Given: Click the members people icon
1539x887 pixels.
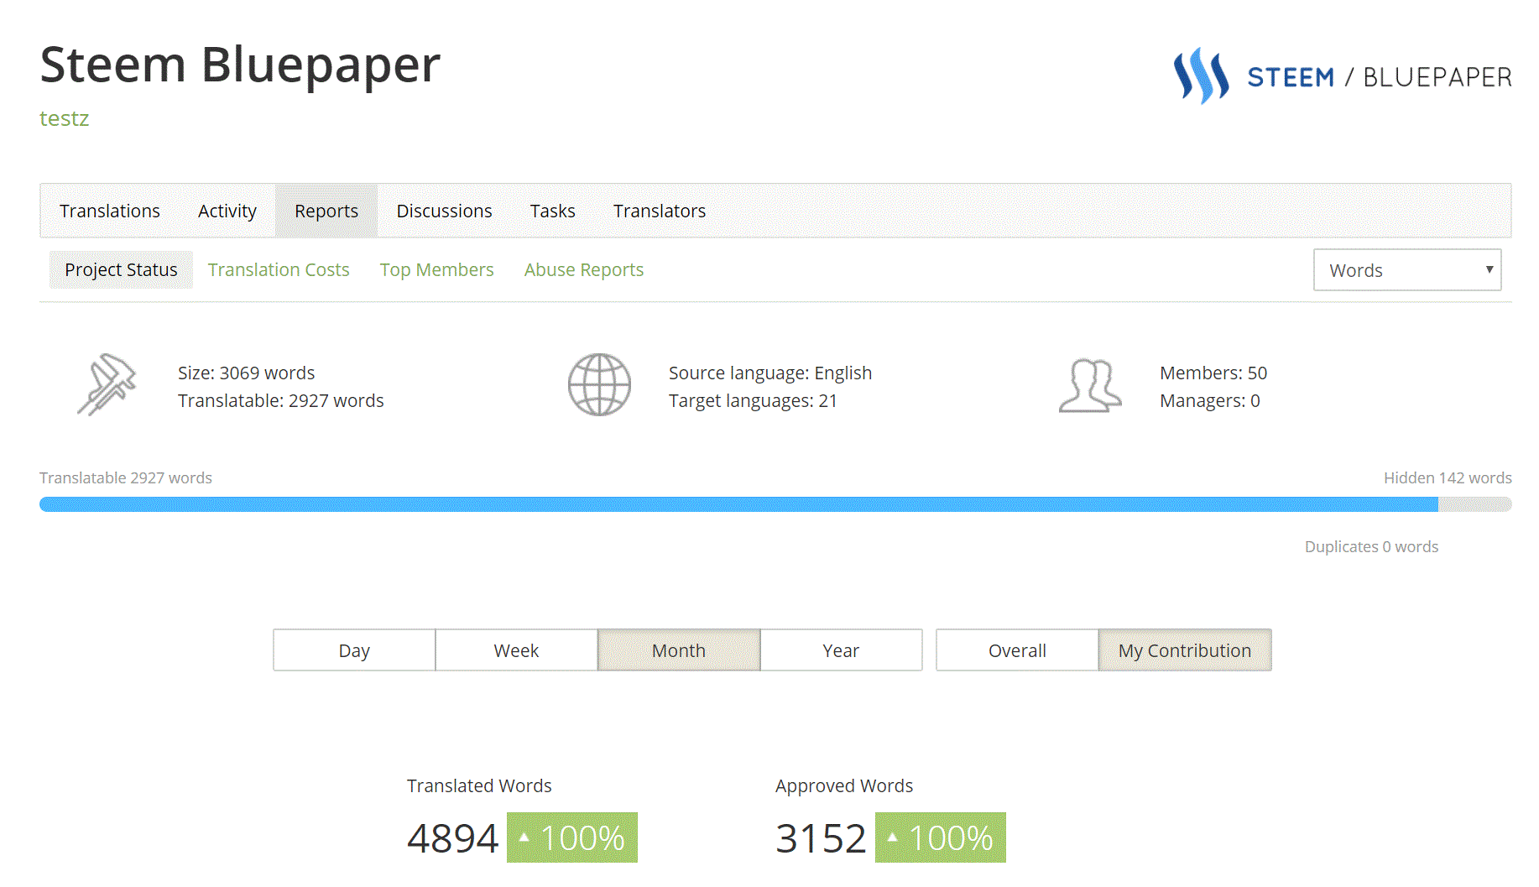Looking at the screenshot, I should [x=1090, y=385].
